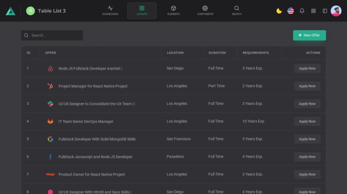
Task: Open the Elements navigation menu
Action: click(x=173, y=10)
